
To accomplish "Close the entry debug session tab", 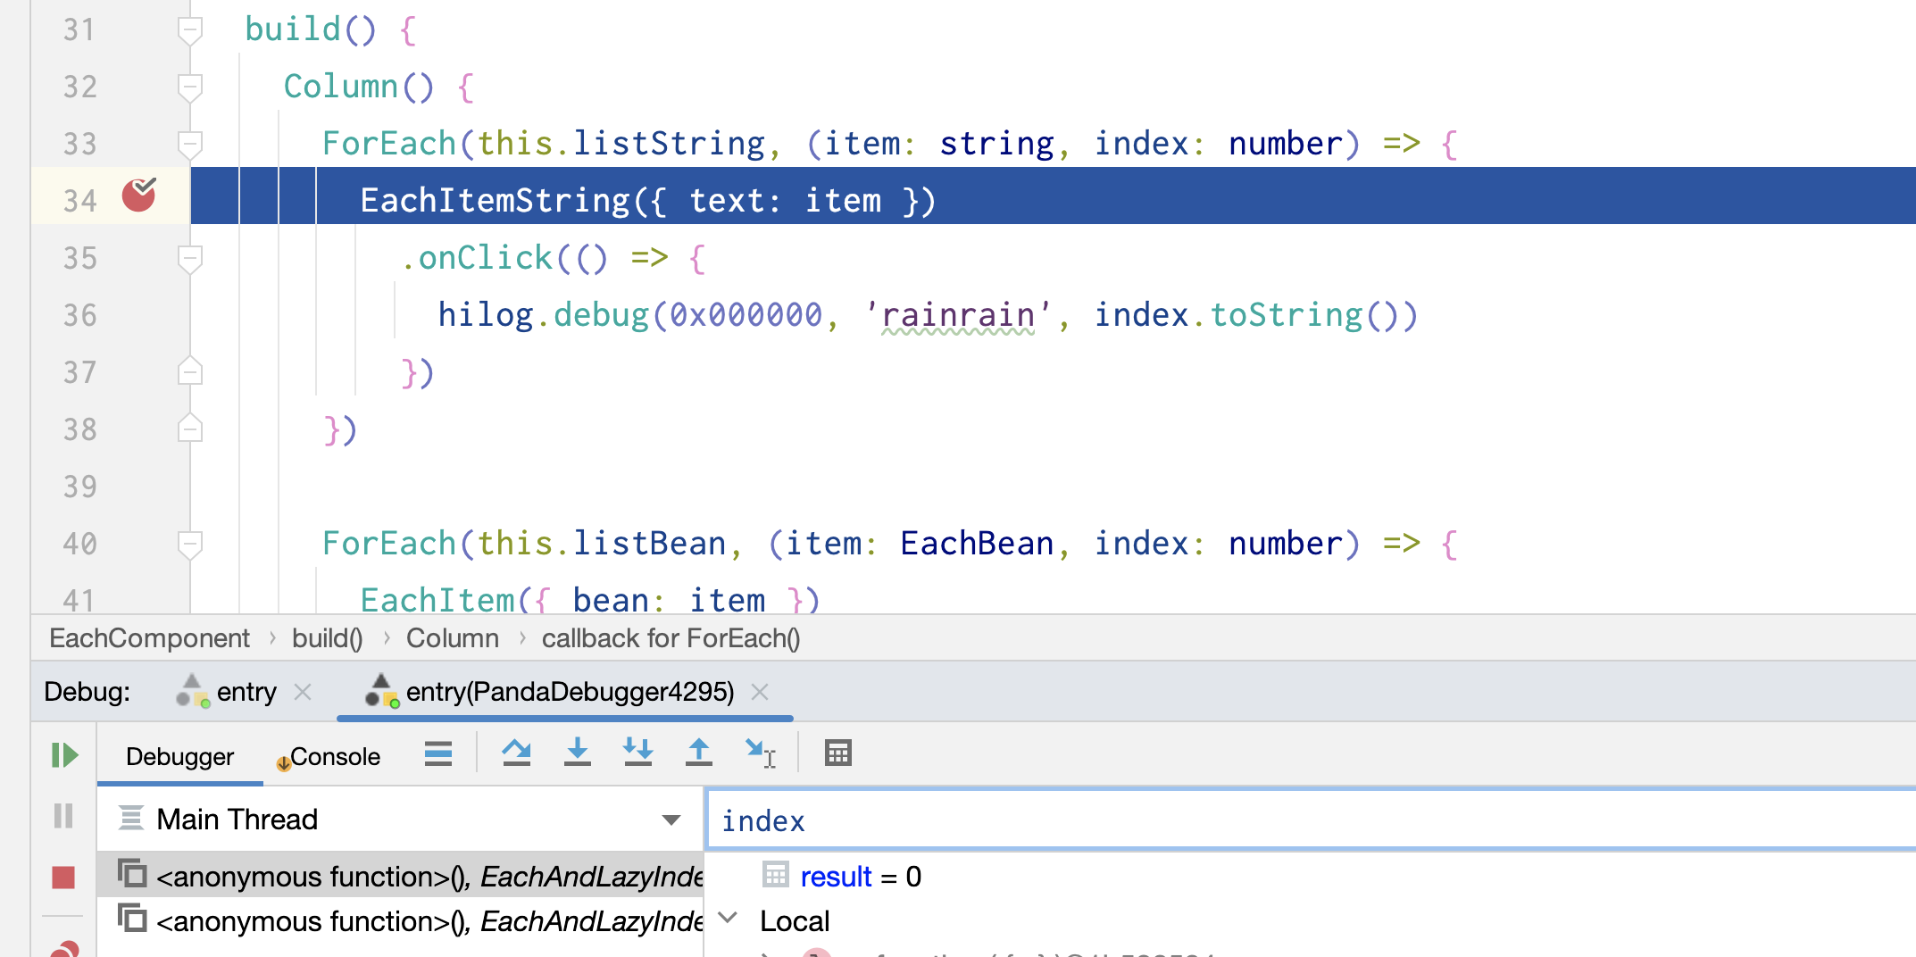I will [303, 692].
